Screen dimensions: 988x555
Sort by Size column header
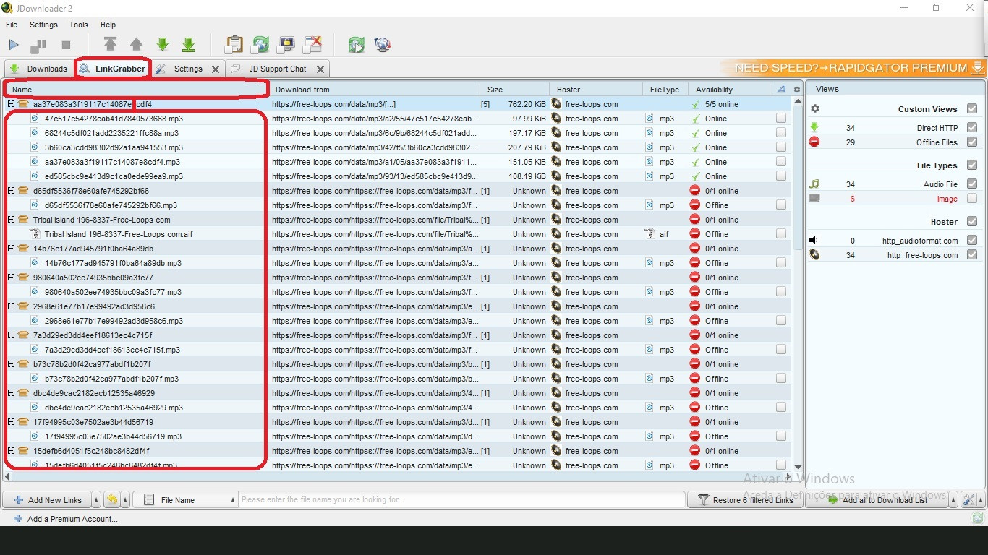(513, 90)
